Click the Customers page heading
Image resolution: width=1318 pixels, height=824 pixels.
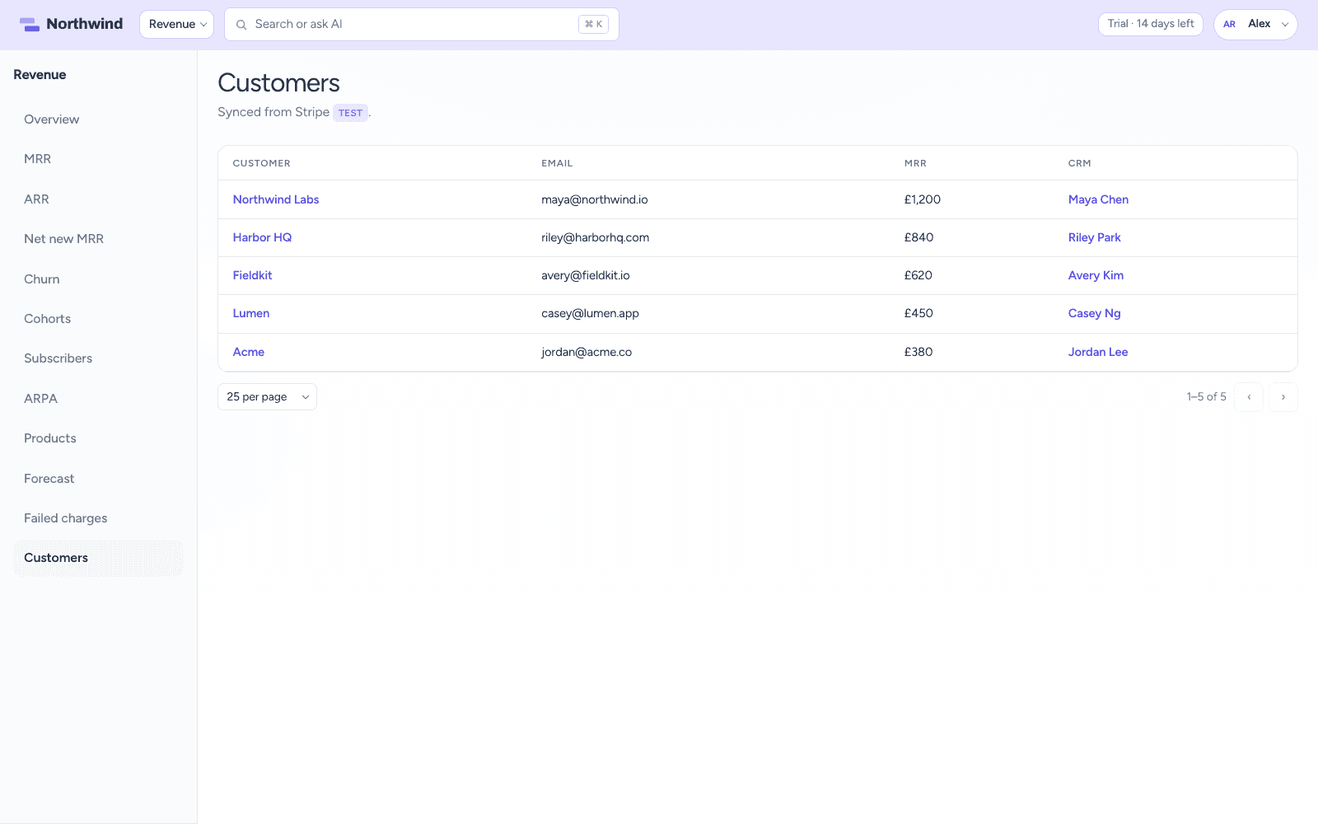(x=279, y=83)
